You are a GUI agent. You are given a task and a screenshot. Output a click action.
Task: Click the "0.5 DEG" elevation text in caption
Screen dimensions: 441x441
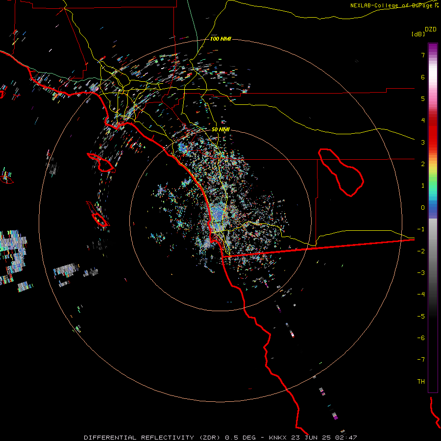240,438
